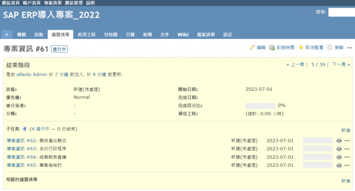Open the 檔案清單 tab

pyautogui.click(x=206, y=35)
